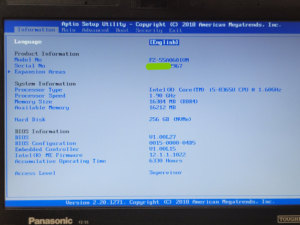The height and width of the screenshot is (225, 300).
Task: Click the BIOS Information heading
Action: point(42,131)
